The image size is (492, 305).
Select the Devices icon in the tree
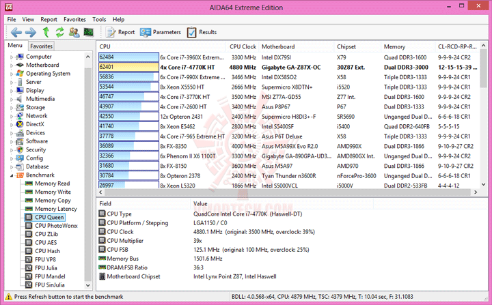[x=20, y=132]
